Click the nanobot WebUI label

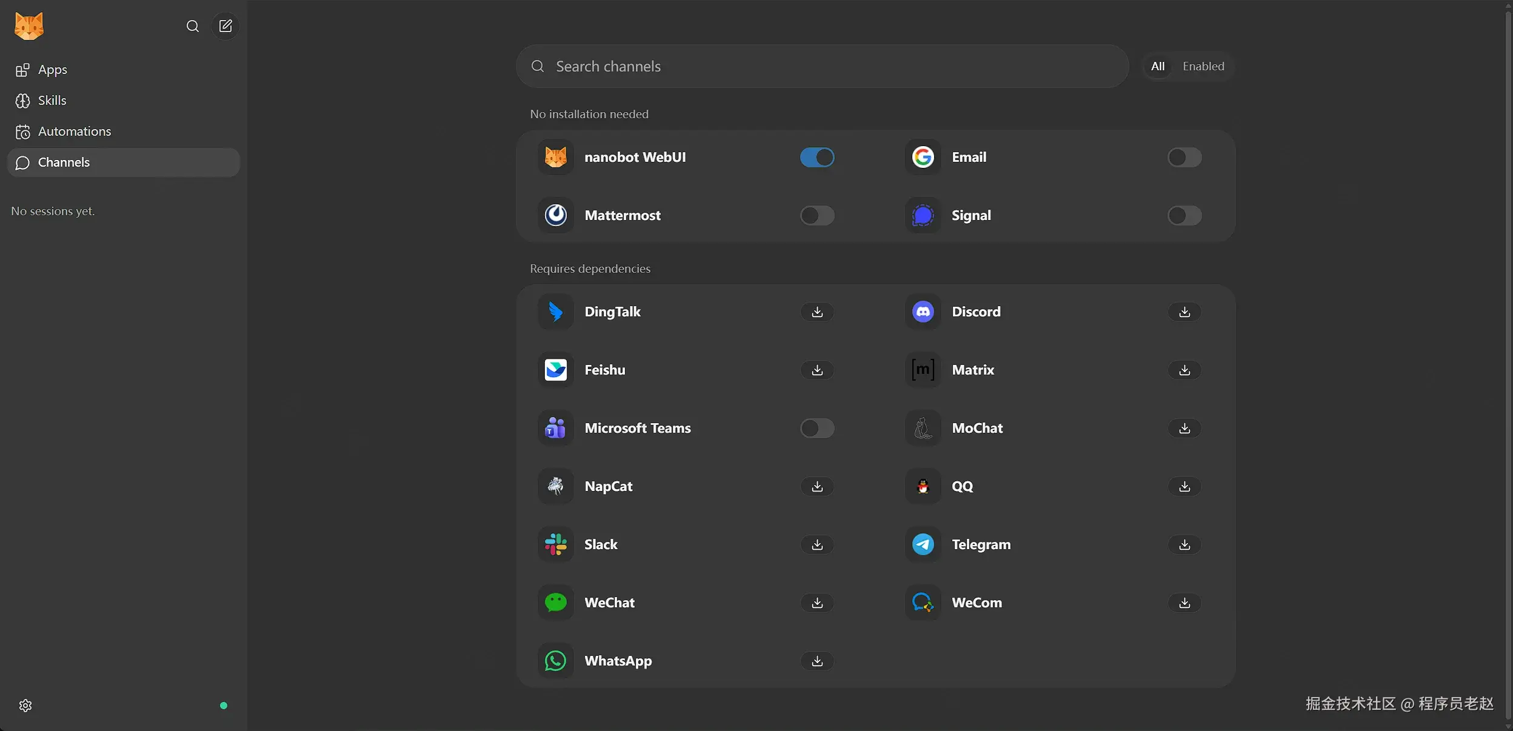pyautogui.click(x=635, y=157)
